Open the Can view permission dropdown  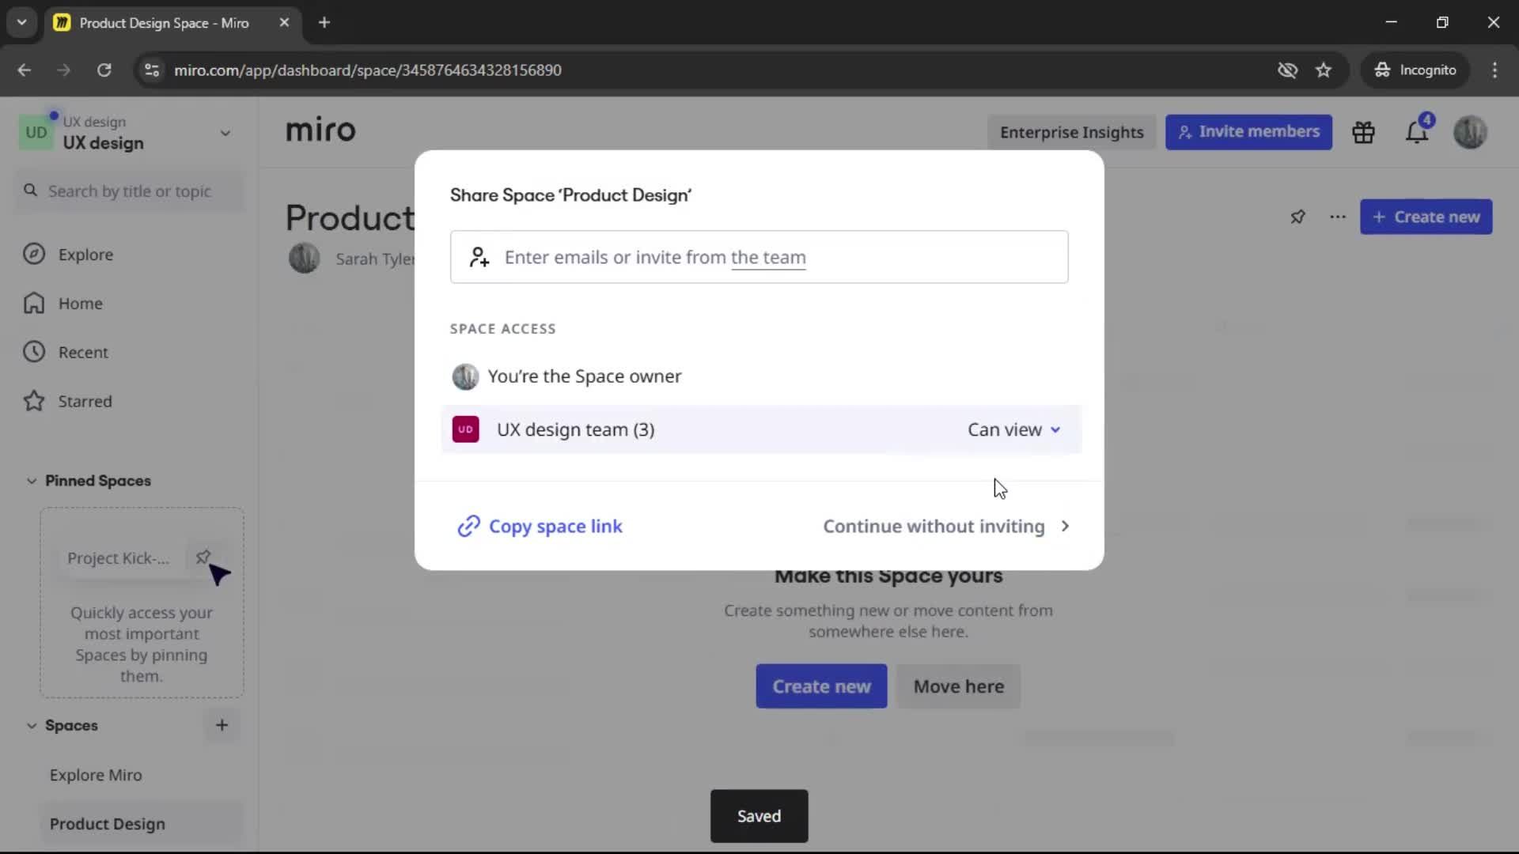[1013, 429]
